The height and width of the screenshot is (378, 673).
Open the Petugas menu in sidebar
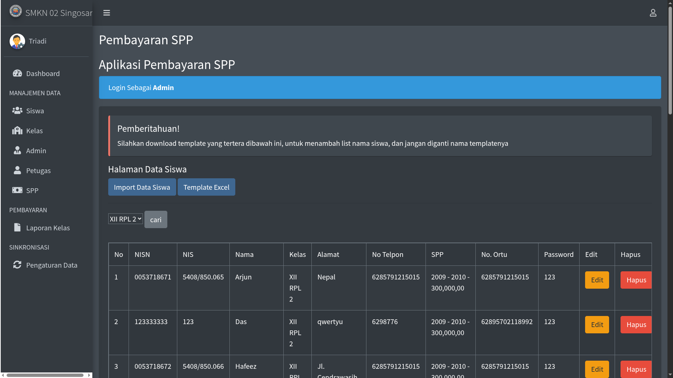38,171
